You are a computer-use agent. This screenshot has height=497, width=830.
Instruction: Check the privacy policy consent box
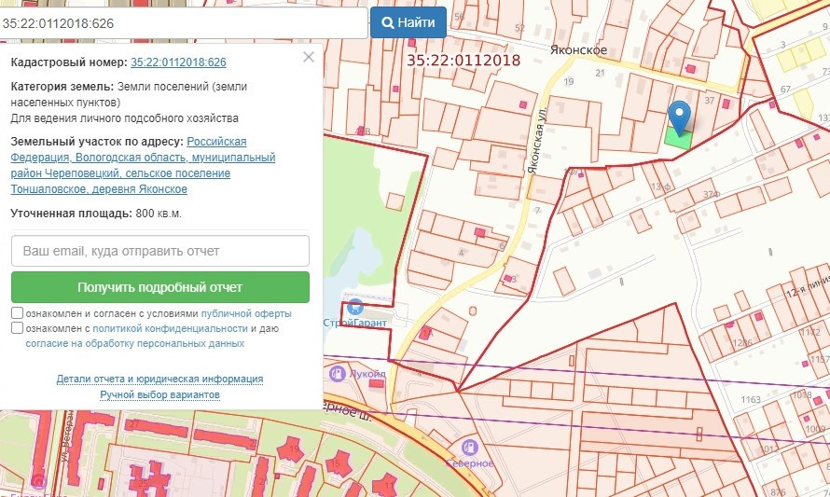[x=18, y=328]
